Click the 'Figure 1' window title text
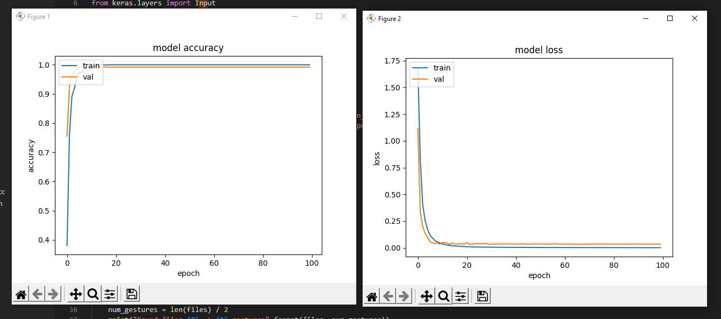The width and height of the screenshot is (721, 319). coord(39,17)
